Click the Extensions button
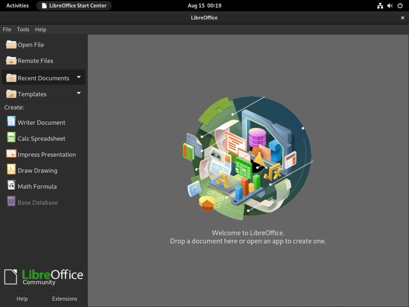 65,299
